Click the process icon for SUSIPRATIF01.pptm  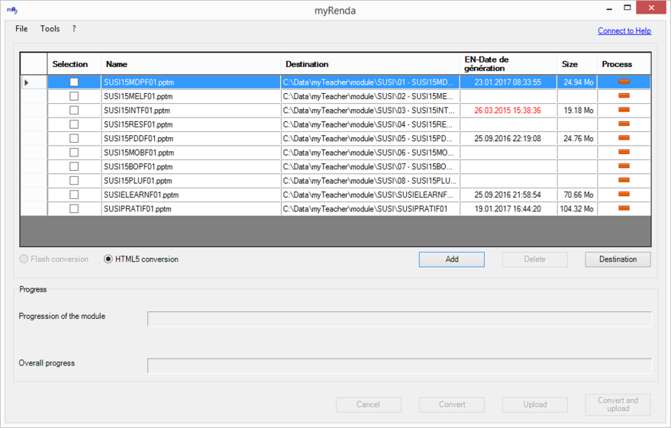point(624,208)
